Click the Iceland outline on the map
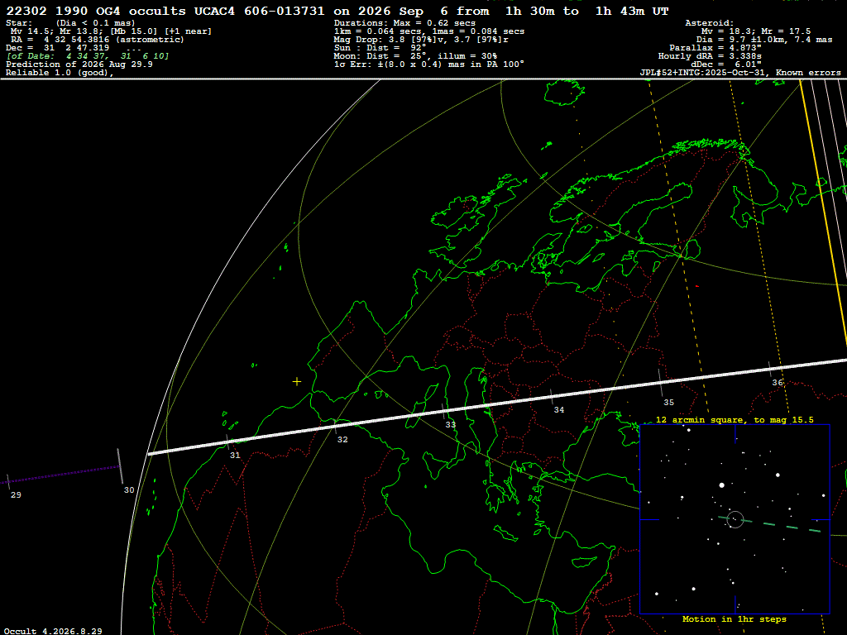The height and width of the screenshot is (635, 847). (x=565, y=93)
